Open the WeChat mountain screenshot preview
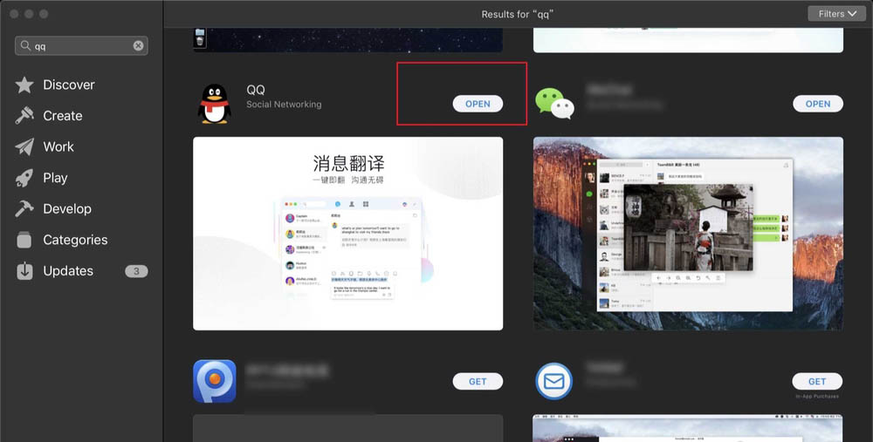This screenshot has height=442, width=873. click(688, 234)
